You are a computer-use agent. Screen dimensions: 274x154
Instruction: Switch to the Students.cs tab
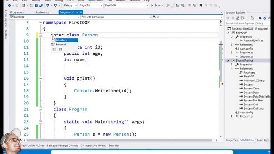(x=42, y=12)
